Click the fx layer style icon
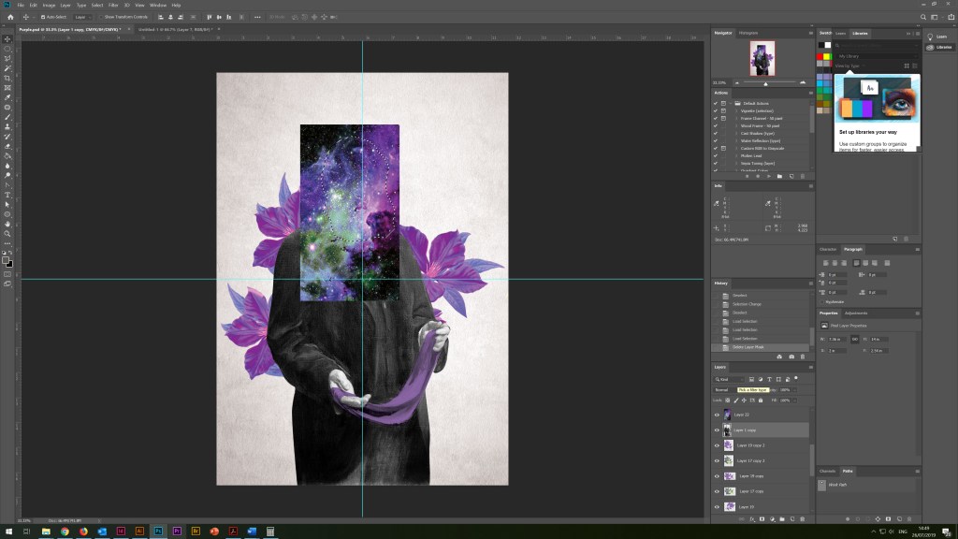This screenshot has height=539, width=958. 750,518
